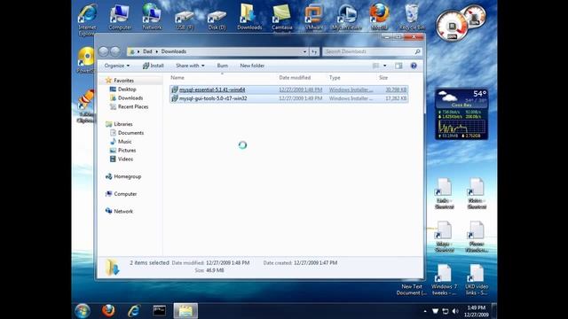Click the search magnifier icon
Screen dimensions: 568x319
(x=418, y=51)
